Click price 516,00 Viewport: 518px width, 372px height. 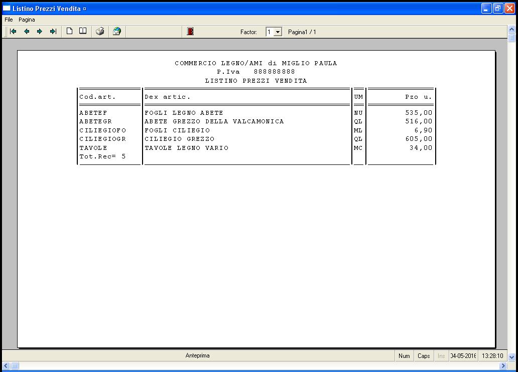pyautogui.click(x=419, y=121)
